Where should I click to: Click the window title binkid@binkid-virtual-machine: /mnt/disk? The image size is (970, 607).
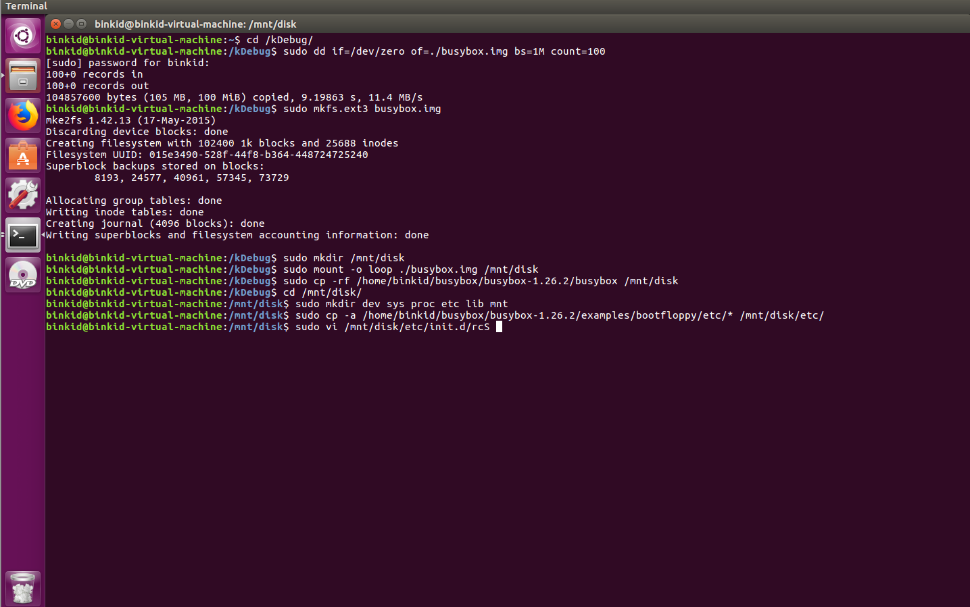coord(195,24)
